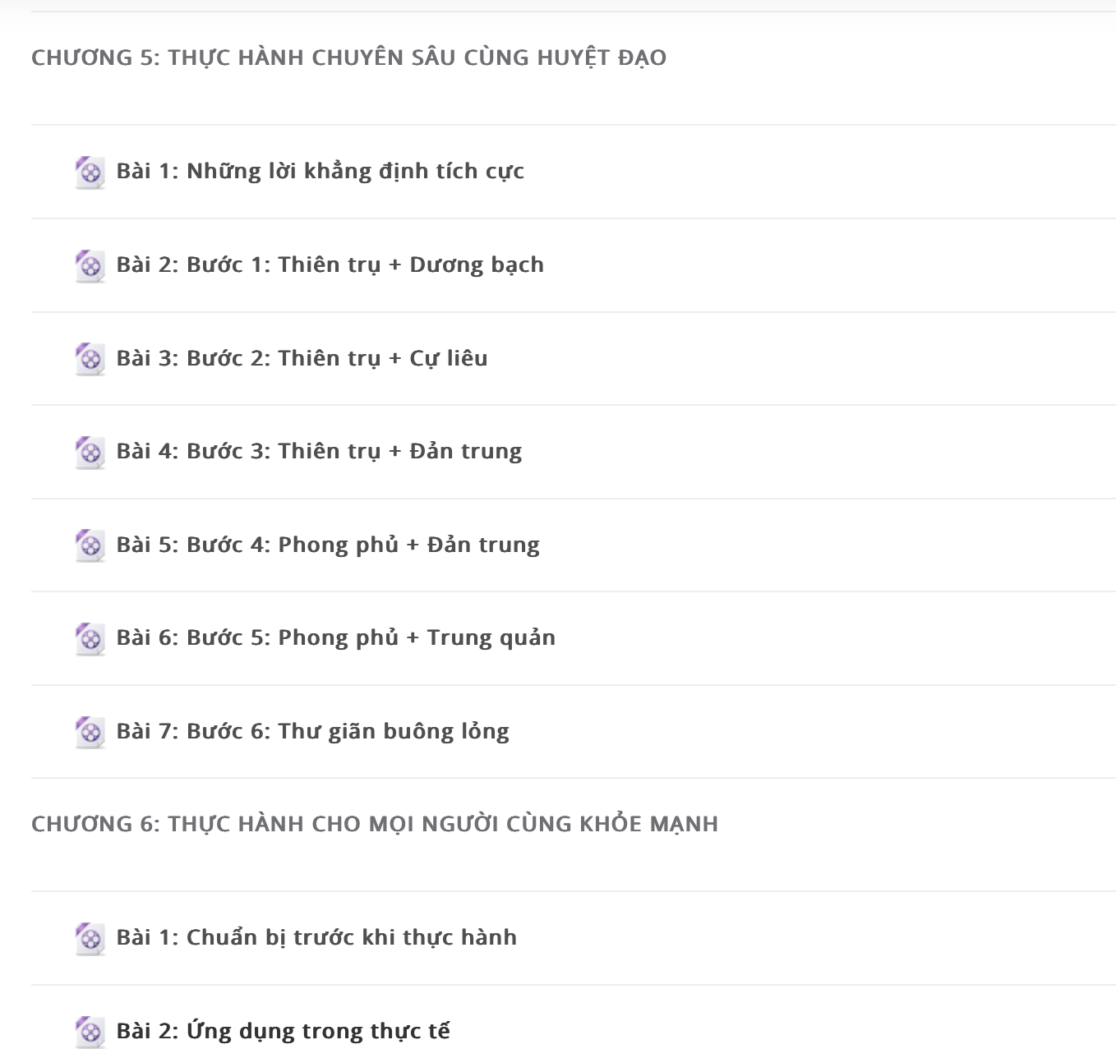Open lesson Những lời khẳng định tích cực
Screen dimensions: 1116x1058
[321, 171]
